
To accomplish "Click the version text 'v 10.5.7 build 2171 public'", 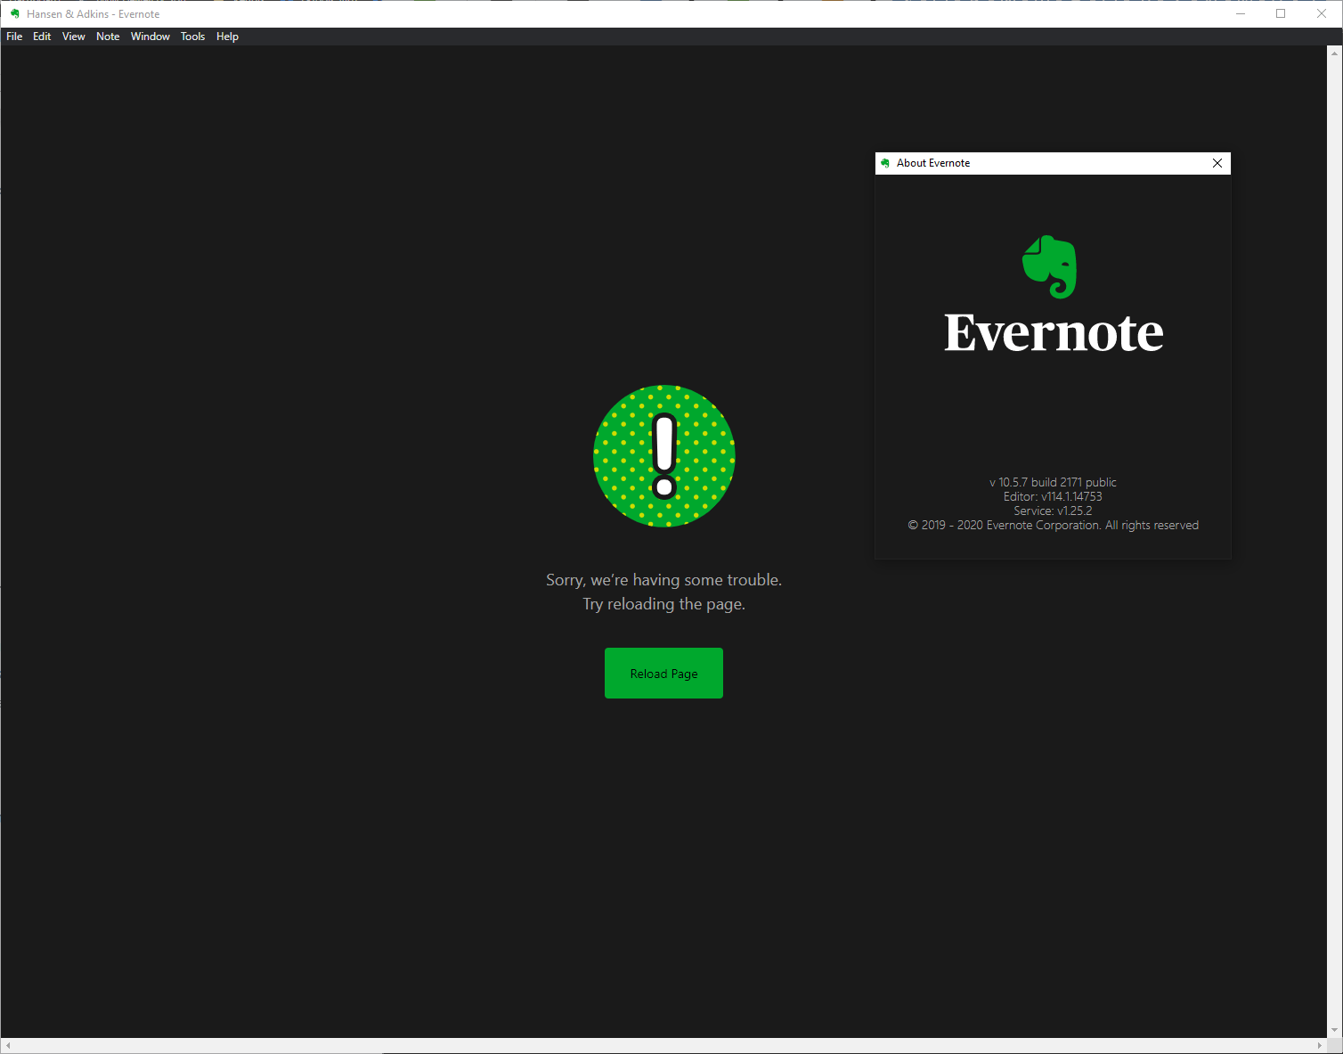I will pos(1053,482).
